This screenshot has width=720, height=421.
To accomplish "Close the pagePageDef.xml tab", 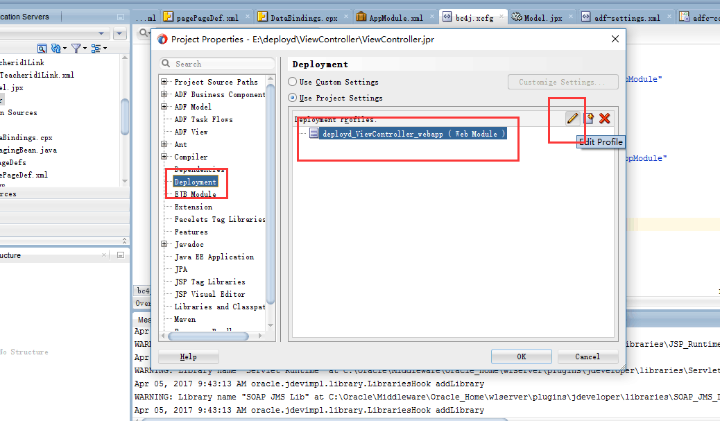I will coord(248,17).
